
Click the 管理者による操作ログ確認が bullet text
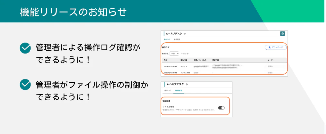[88, 48]
